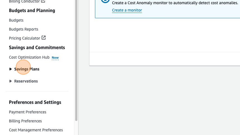Screen dimensions: 240x135
Task: Click the external-link icon beside Billing Conductor
Action: point(43,1)
